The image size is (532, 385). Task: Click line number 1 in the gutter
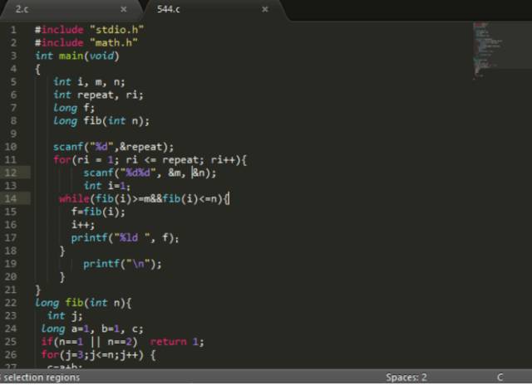(13, 30)
